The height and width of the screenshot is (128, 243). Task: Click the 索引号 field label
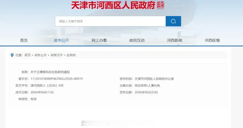tap(24, 79)
